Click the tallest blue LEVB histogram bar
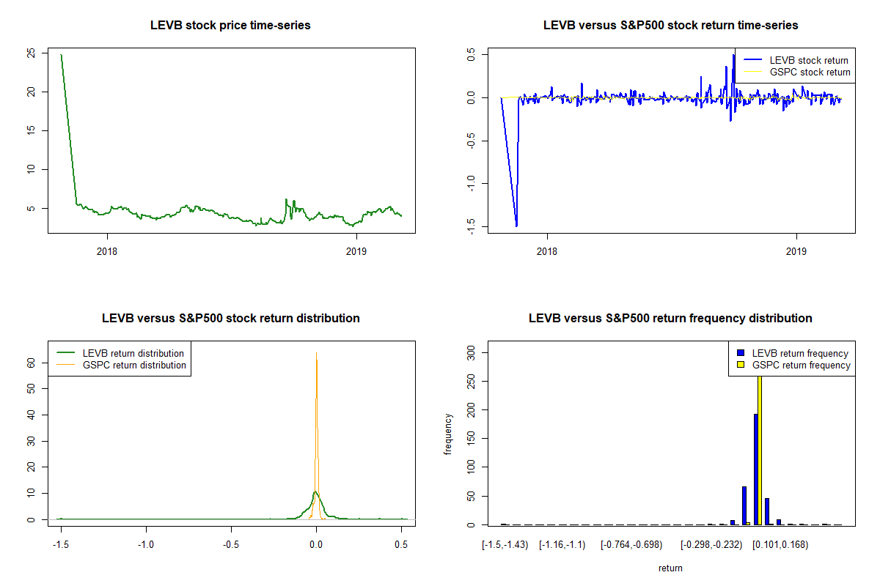The image size is (880, 586). tap(755, 469)
